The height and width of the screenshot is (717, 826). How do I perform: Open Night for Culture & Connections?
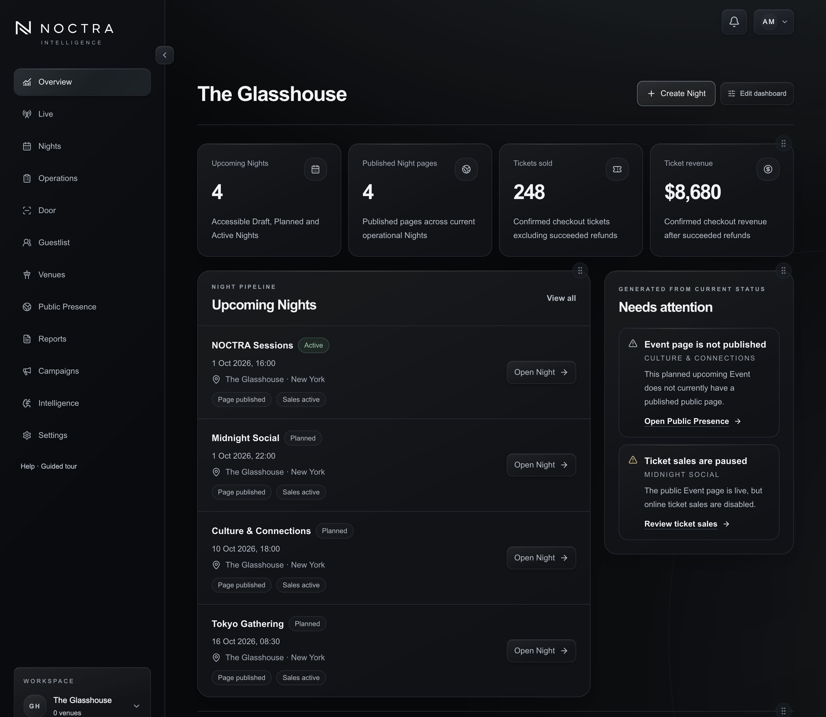coord(541,558)
